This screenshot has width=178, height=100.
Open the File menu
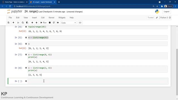[x=10, y=17]
